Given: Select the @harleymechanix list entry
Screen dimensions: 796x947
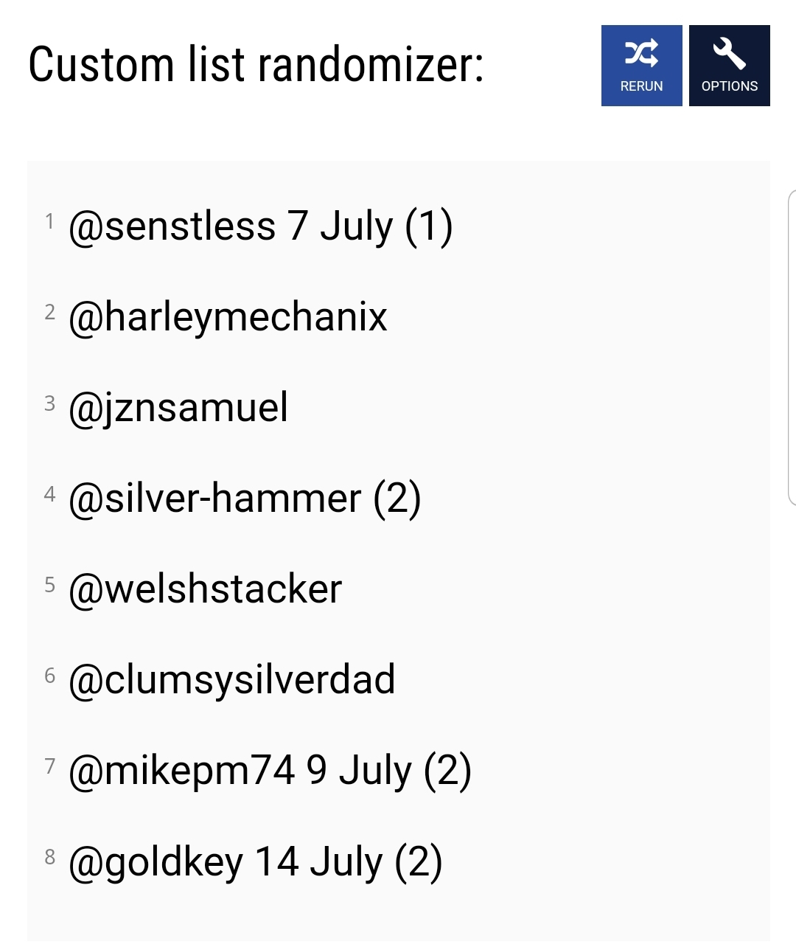Looking at the screenshot, I should (x=228, y=317).
